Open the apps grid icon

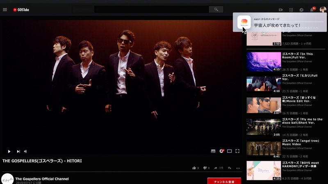(291, 10)
